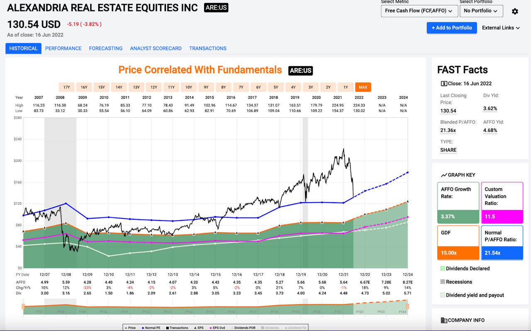Open the No Portfolio dropdown

481,11
